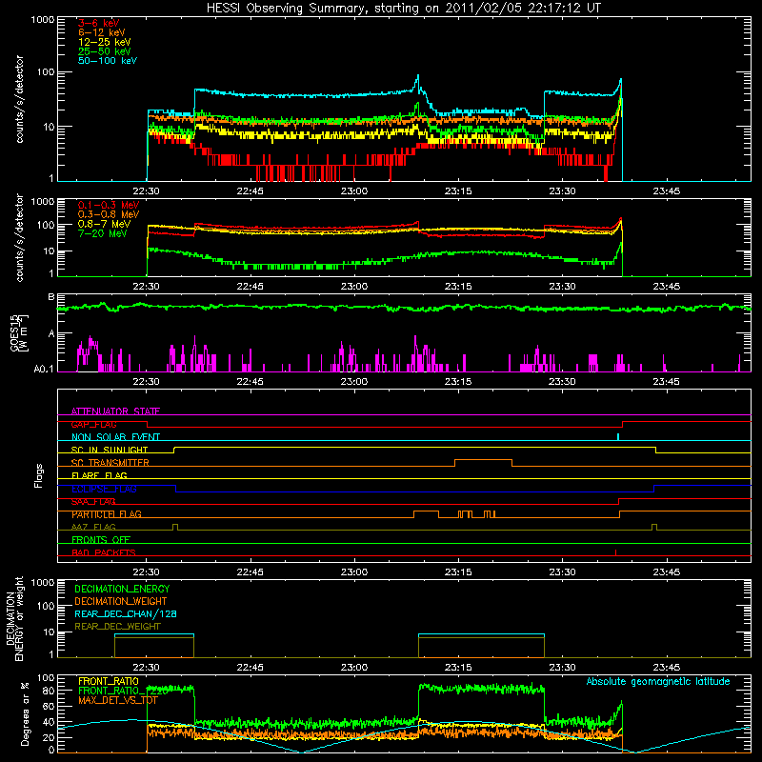The image size is (762, 762).
Task: Click the DECIMATION ENERGY or weight axis label
Action: pos(14,618)
